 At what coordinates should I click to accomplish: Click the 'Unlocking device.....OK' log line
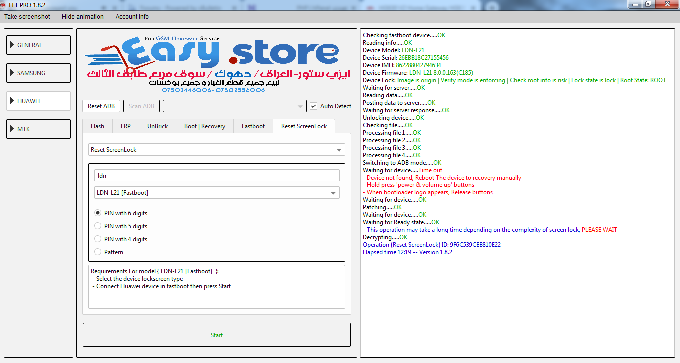(x=393, y=118)
